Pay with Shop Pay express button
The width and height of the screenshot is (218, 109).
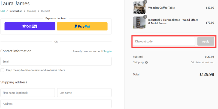30,26
